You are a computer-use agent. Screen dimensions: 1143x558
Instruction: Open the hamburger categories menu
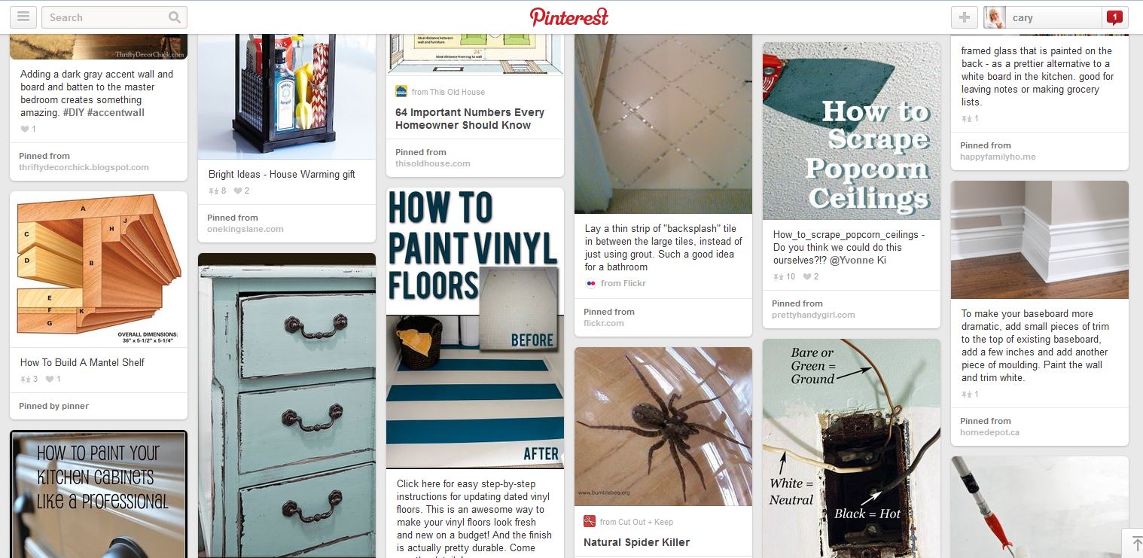[23, 17]
